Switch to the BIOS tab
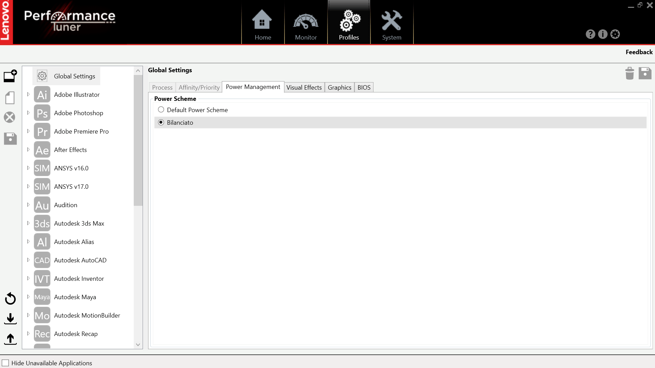The width and height of the screenshot is (655, 368). (x=364, y=88)
